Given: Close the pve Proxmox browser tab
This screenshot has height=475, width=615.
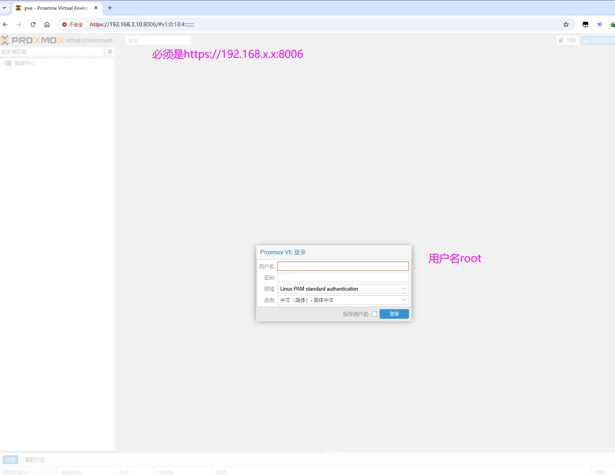Looking at the screenshot, I should coord(96,8).
